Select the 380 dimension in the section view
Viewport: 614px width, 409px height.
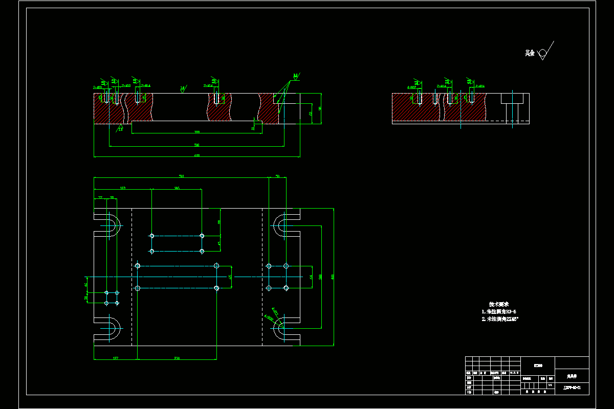tap(196, 132)
